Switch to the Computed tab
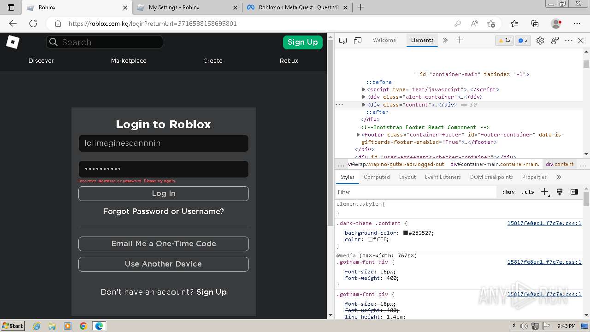Screen dimensions: 590x332 [x=377, y=177]
